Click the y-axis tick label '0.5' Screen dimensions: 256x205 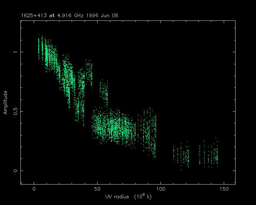[x=14, y=111]
